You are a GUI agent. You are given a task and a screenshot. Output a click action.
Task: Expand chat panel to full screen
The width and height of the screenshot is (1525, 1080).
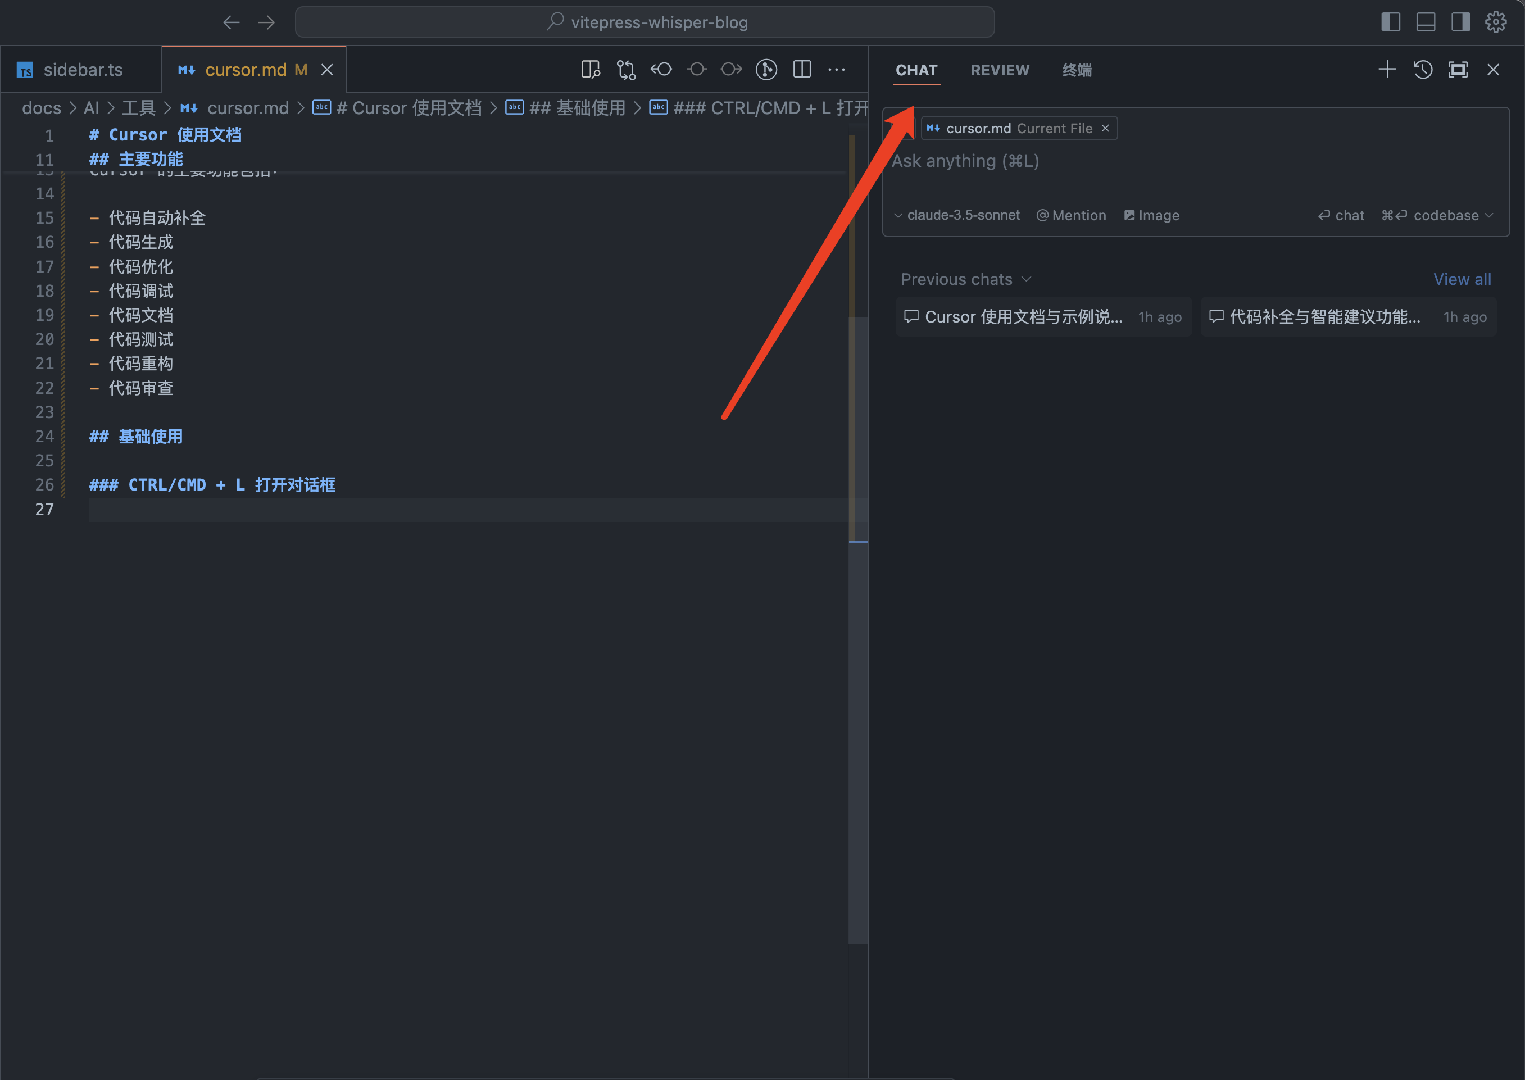[x=1458, y=70]
